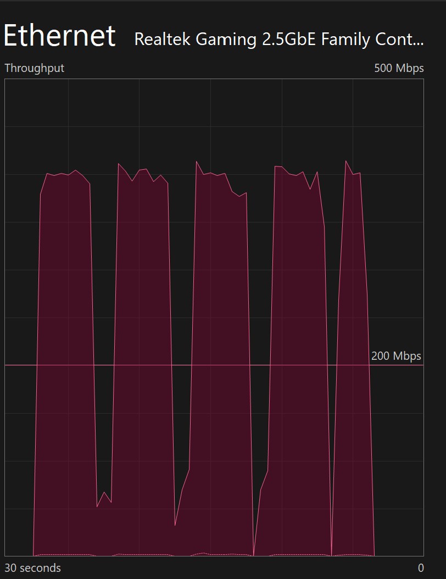Click the peak of the narrow rightmost burst
The width and height of the screenshot is (446, 579).
345,161
